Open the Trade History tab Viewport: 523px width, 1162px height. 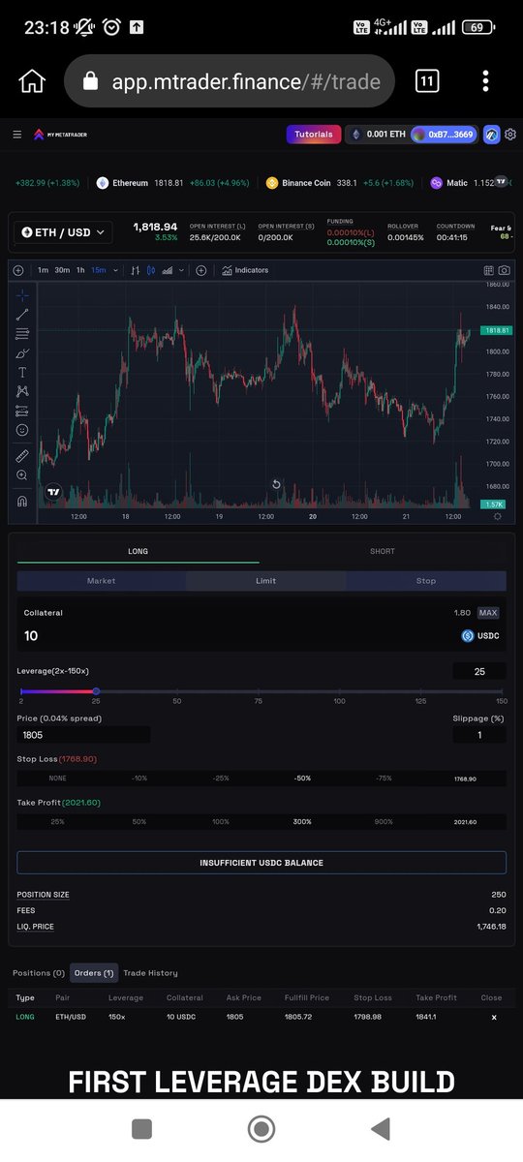pos(150,973)
